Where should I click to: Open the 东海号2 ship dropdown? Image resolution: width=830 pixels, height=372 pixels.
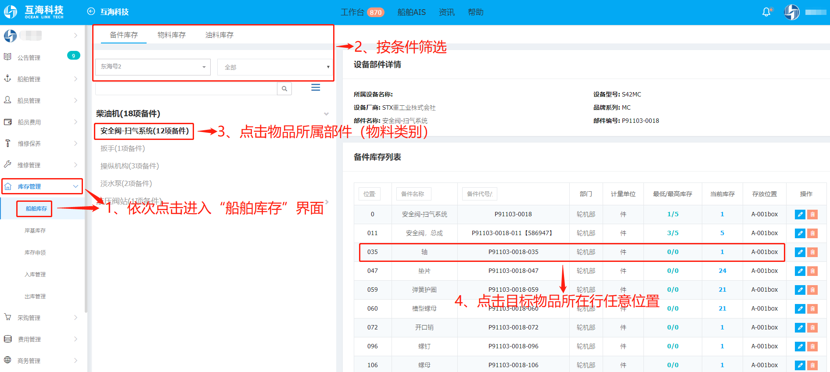point(153,67)
